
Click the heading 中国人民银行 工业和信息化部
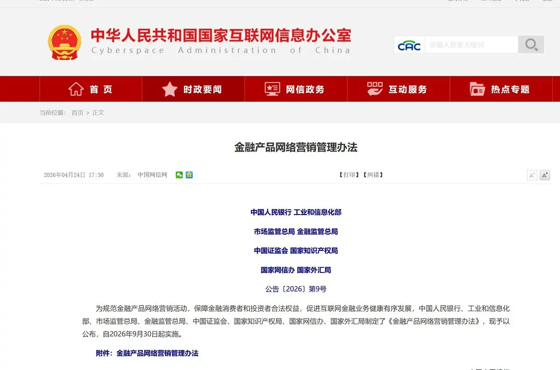pos(296,212)
